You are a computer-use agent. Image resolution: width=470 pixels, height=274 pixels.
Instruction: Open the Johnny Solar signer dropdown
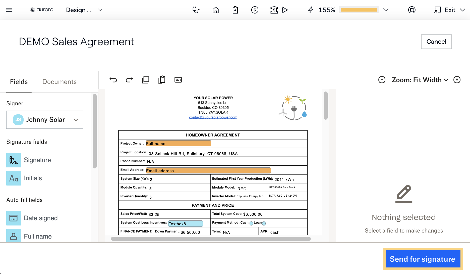point(45,120)
